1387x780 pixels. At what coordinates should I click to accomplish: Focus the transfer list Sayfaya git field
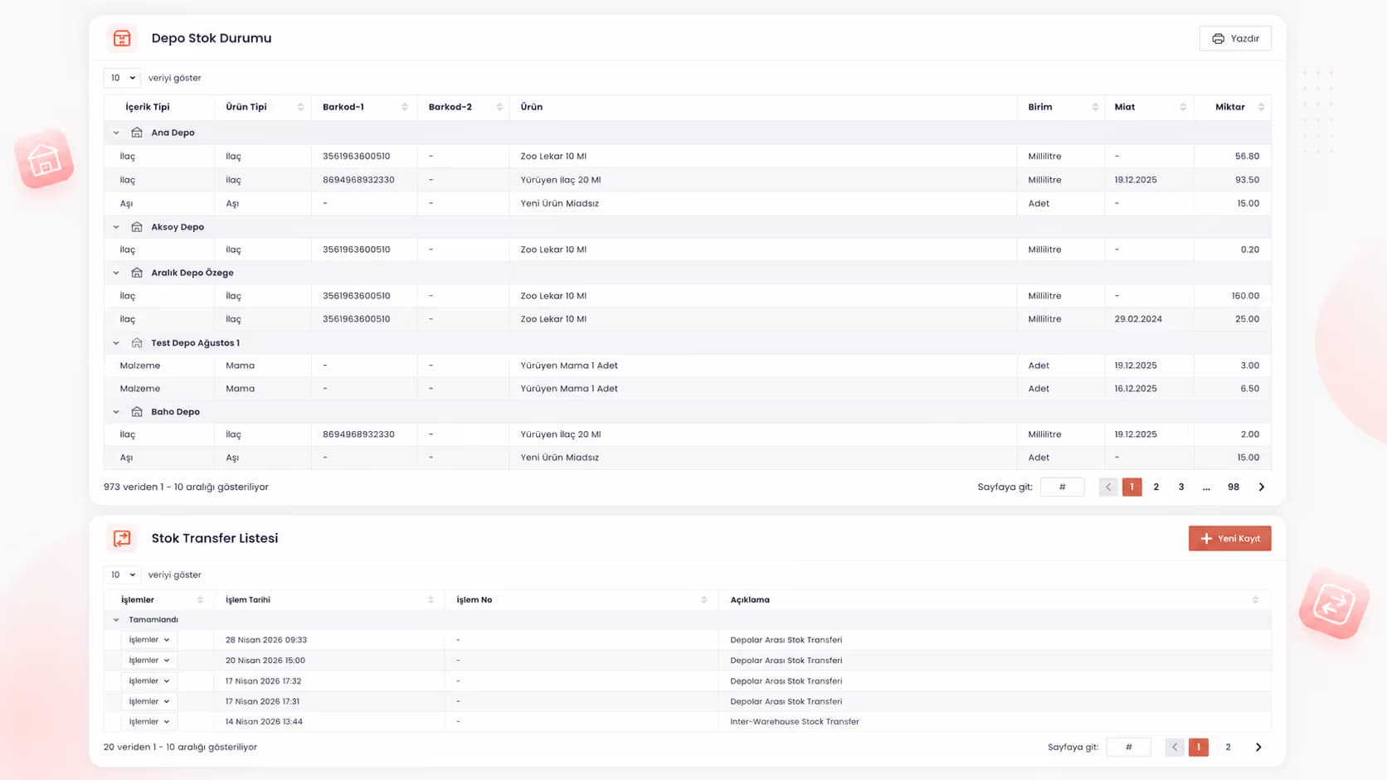(x=1129, y=748)
